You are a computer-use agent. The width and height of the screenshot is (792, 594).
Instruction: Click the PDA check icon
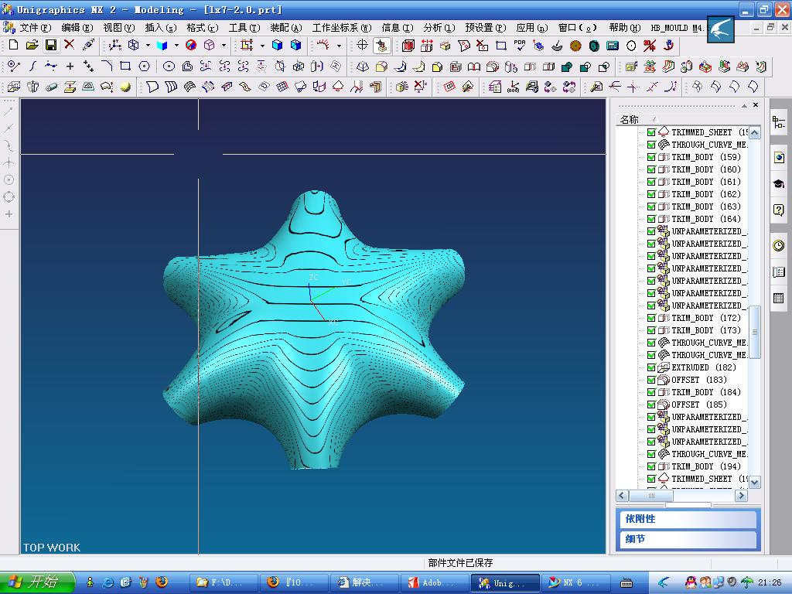(x=520, y=46)
